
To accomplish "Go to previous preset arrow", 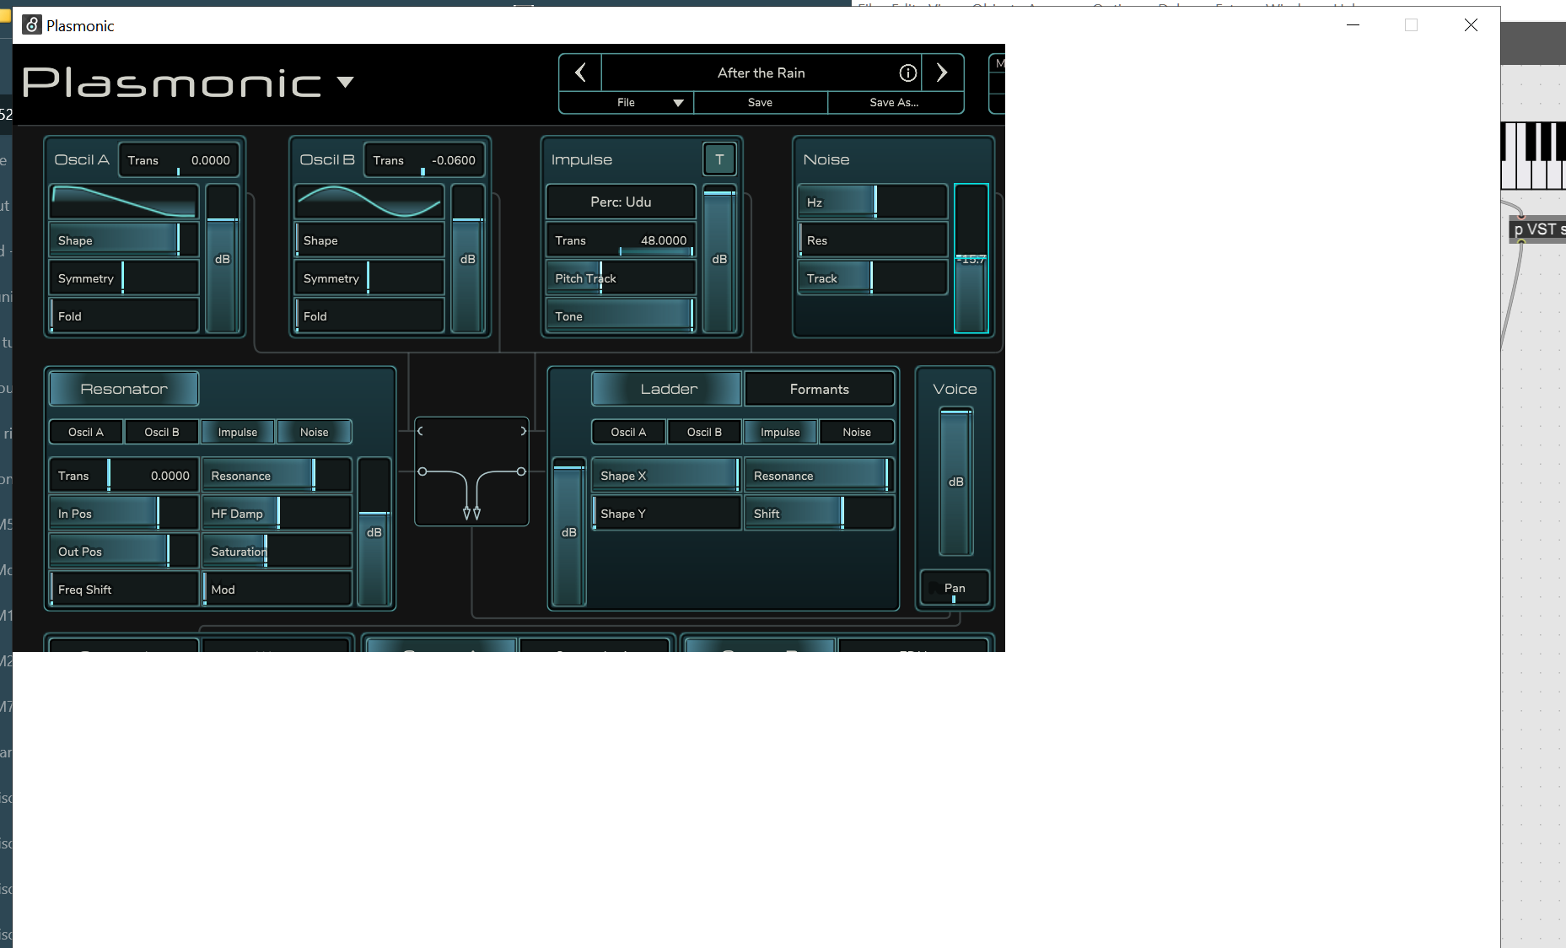I will point(580,73).
